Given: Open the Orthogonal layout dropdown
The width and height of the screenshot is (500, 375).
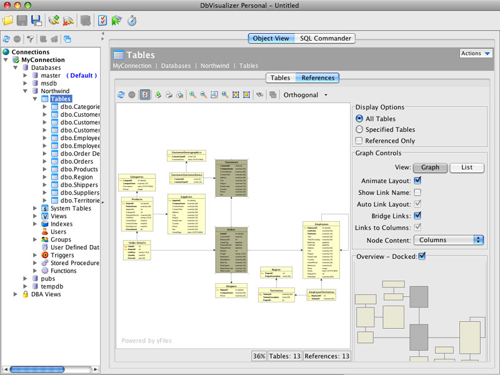Looking at the screenshot, I should (x=306, y=95).
